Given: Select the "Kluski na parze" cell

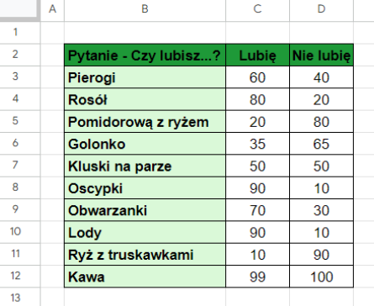Looking at the screenshot, I should tap(145, 166).
